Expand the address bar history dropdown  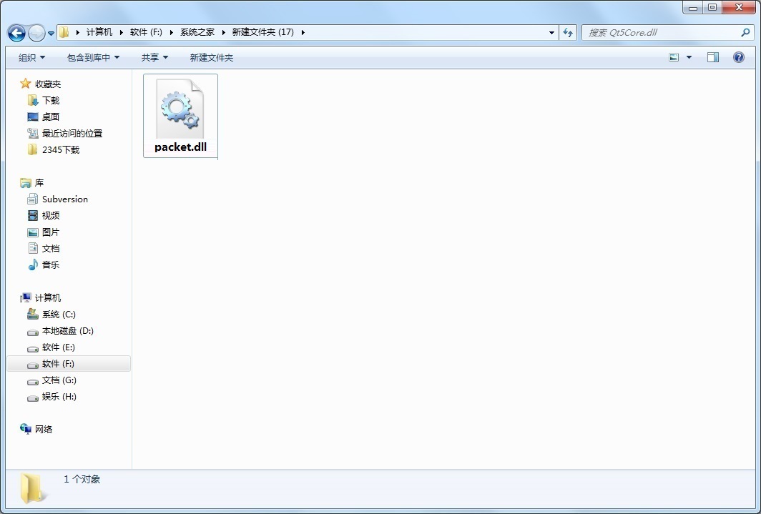(x=551, y=32)
